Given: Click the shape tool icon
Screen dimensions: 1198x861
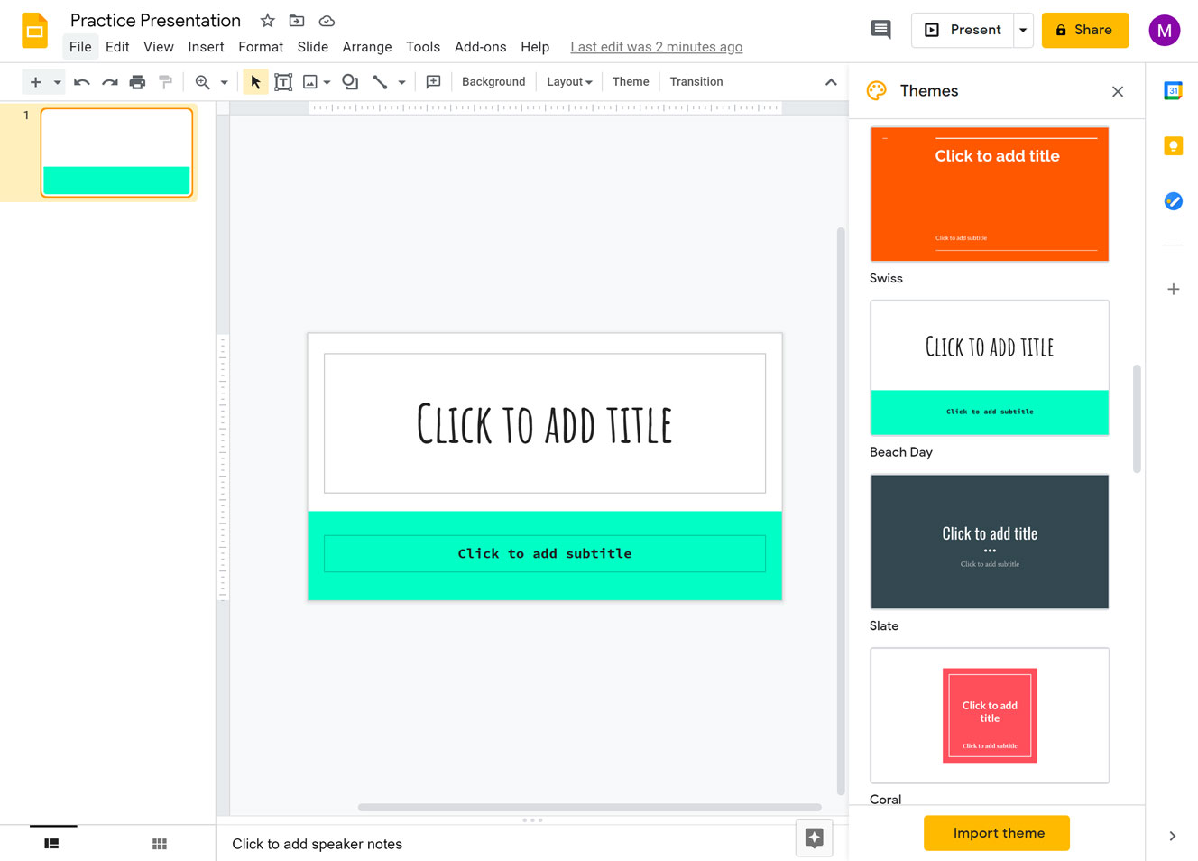Looking at the screenshot, I should click(x=350, y=82).
